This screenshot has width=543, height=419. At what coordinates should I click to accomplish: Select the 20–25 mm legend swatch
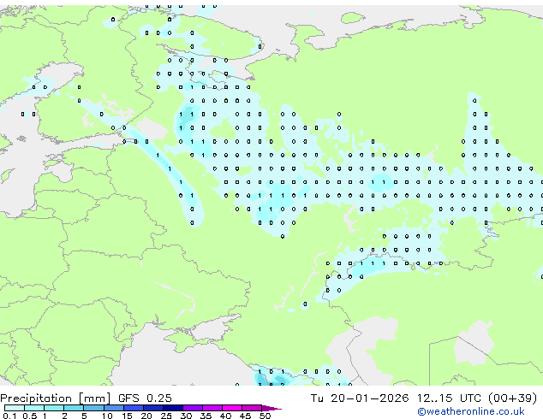153,408
